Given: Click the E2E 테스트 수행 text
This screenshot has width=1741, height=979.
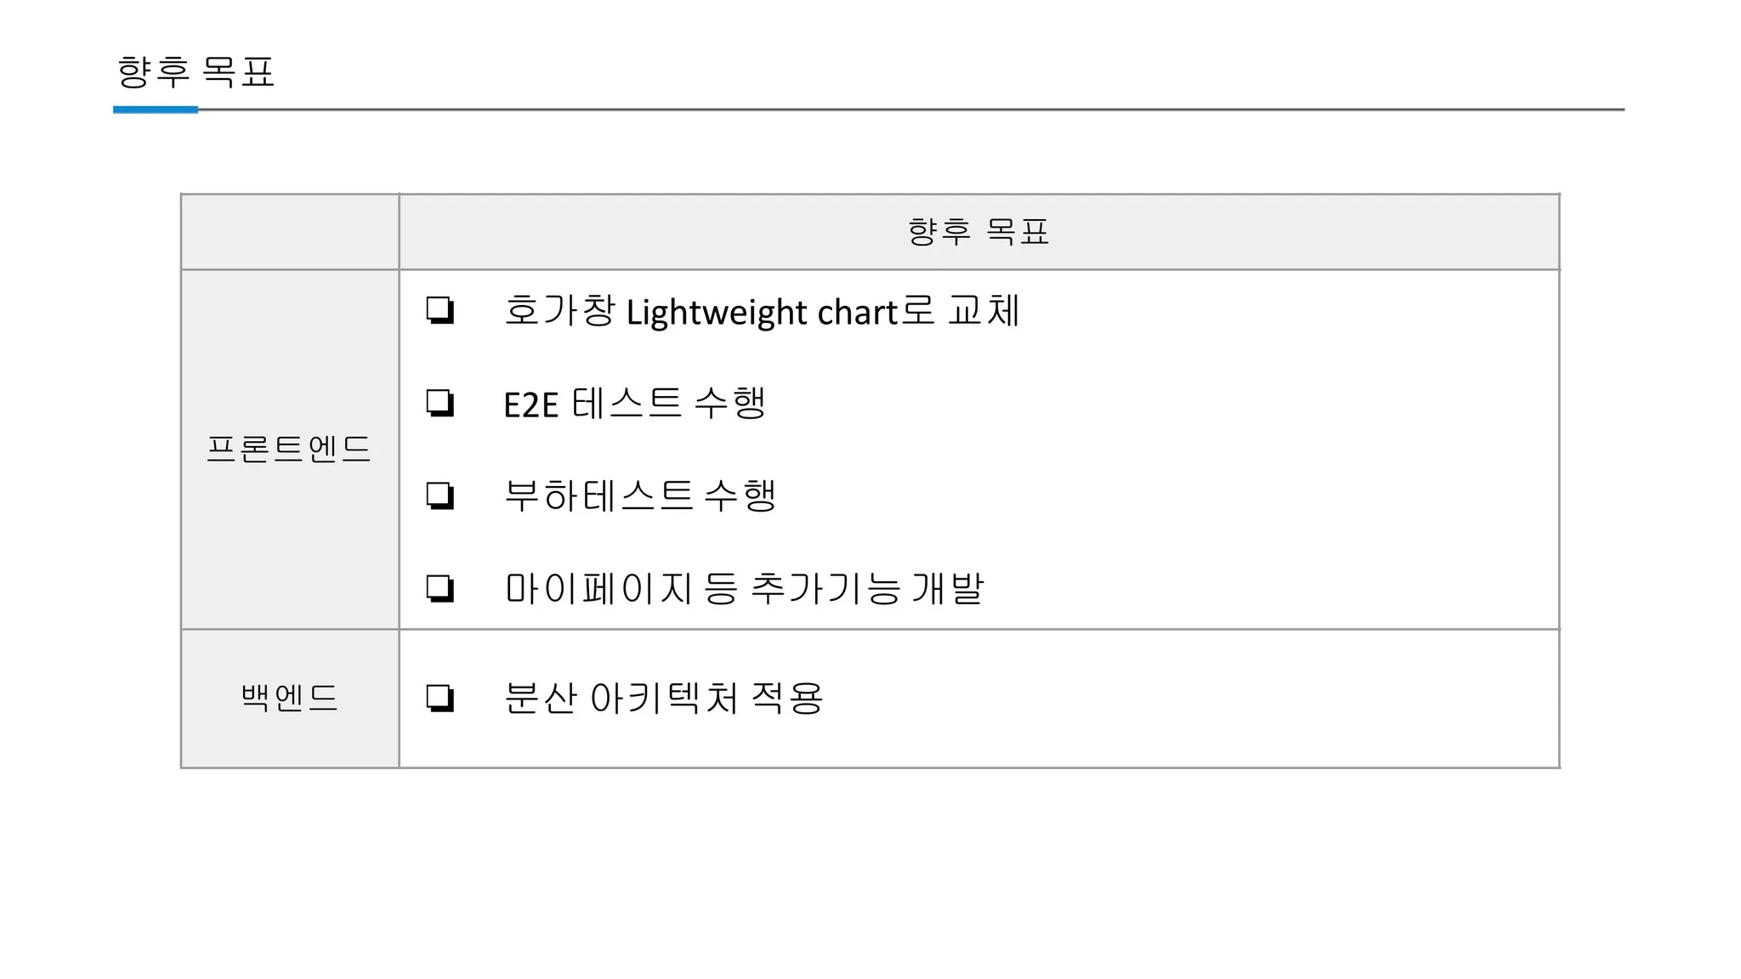Looking at the screenshot, I should tap(635, 404).
